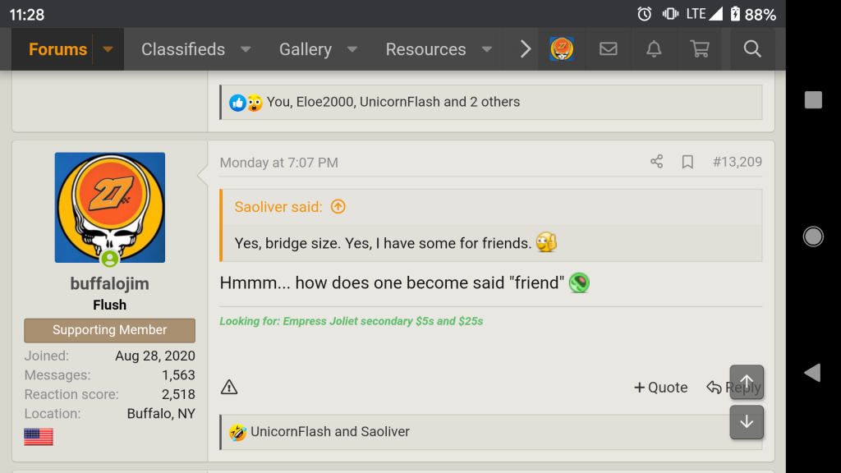
Task: Open permalink #13,209
Action: point(737,162)
